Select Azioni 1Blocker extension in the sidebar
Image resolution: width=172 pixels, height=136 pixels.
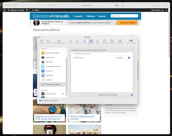point(52,94)
